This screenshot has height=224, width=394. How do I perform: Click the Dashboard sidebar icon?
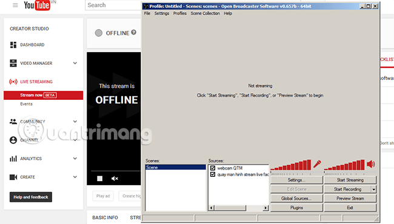click(13, 45)
